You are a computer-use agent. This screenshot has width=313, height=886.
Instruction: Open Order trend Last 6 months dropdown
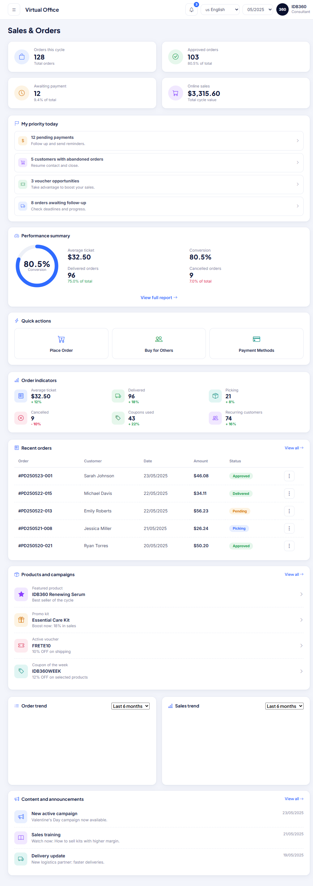[131, 706]
